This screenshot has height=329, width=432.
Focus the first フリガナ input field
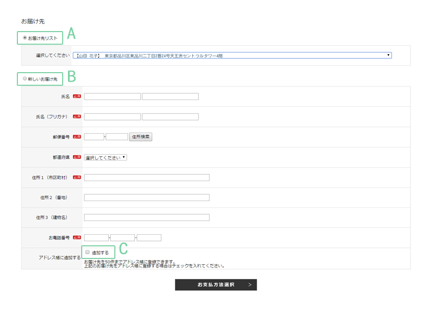[112, 117]
